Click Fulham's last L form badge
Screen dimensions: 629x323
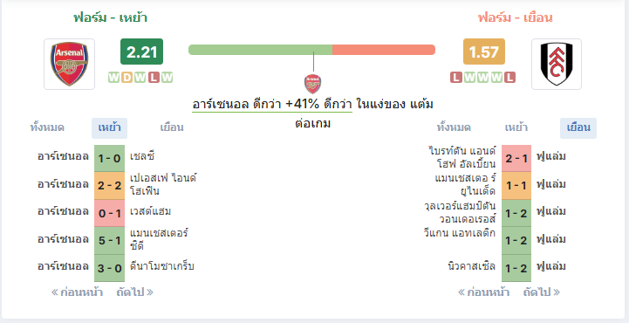point(509,77)
